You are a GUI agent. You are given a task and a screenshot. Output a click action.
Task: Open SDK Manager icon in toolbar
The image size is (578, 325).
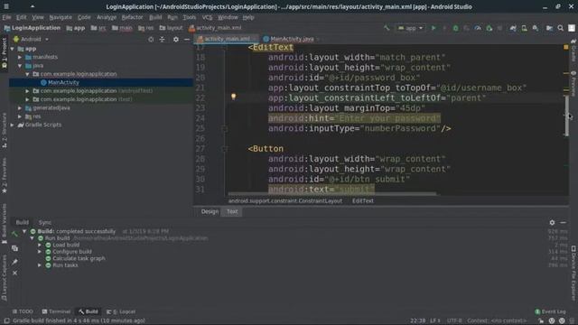536,28
